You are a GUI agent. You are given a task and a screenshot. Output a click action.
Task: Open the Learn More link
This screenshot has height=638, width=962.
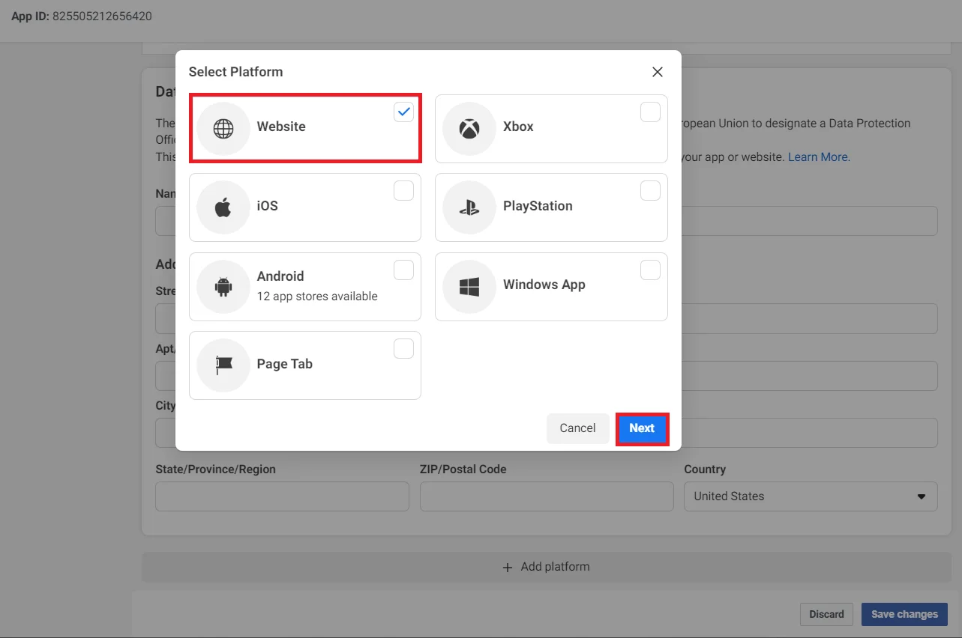pyautogui.click(x=819, y=157)
